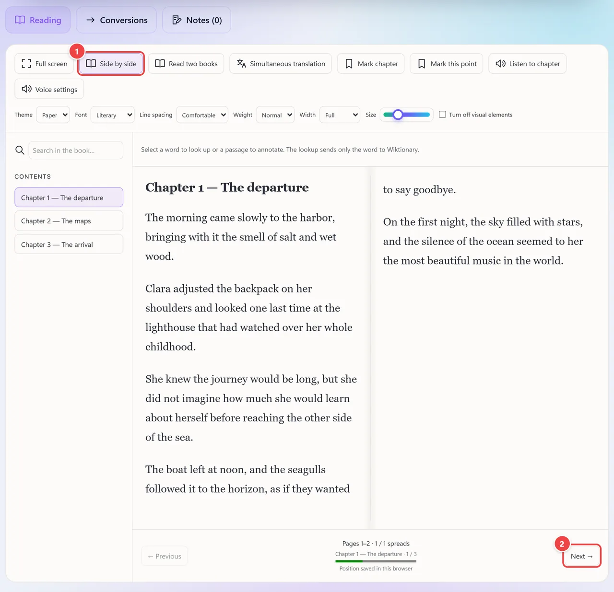This screenshot has height=592, width=614.
Task: Click the Search in the book field
Action: 76,150
